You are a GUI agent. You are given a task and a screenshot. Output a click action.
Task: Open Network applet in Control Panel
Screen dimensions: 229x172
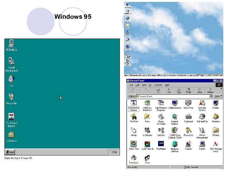point(161,132)
